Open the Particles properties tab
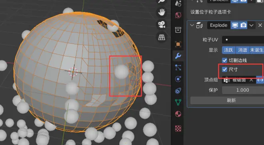 tap(178, 67)
